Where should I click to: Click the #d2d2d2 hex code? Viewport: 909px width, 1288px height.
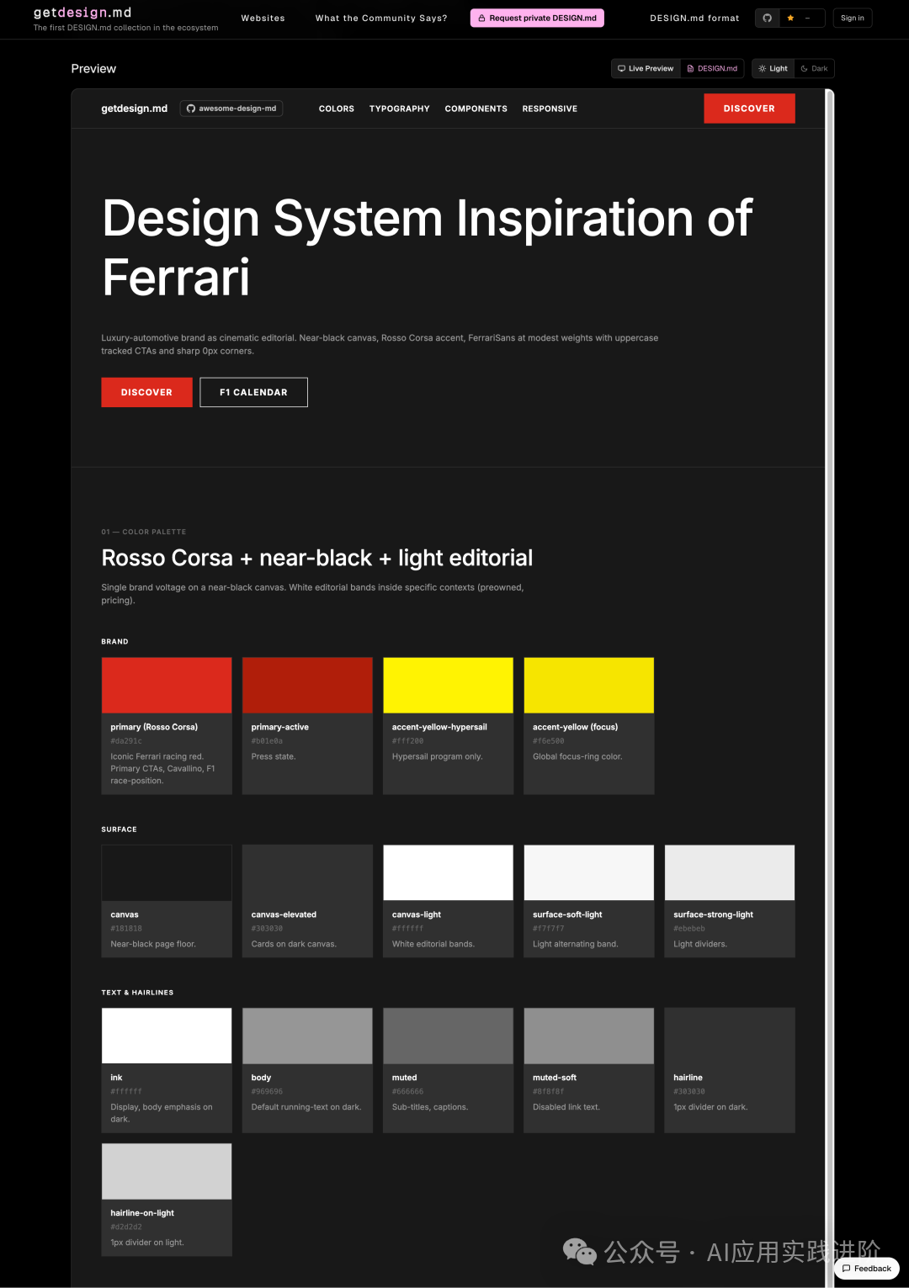[x=126, y=1227]
